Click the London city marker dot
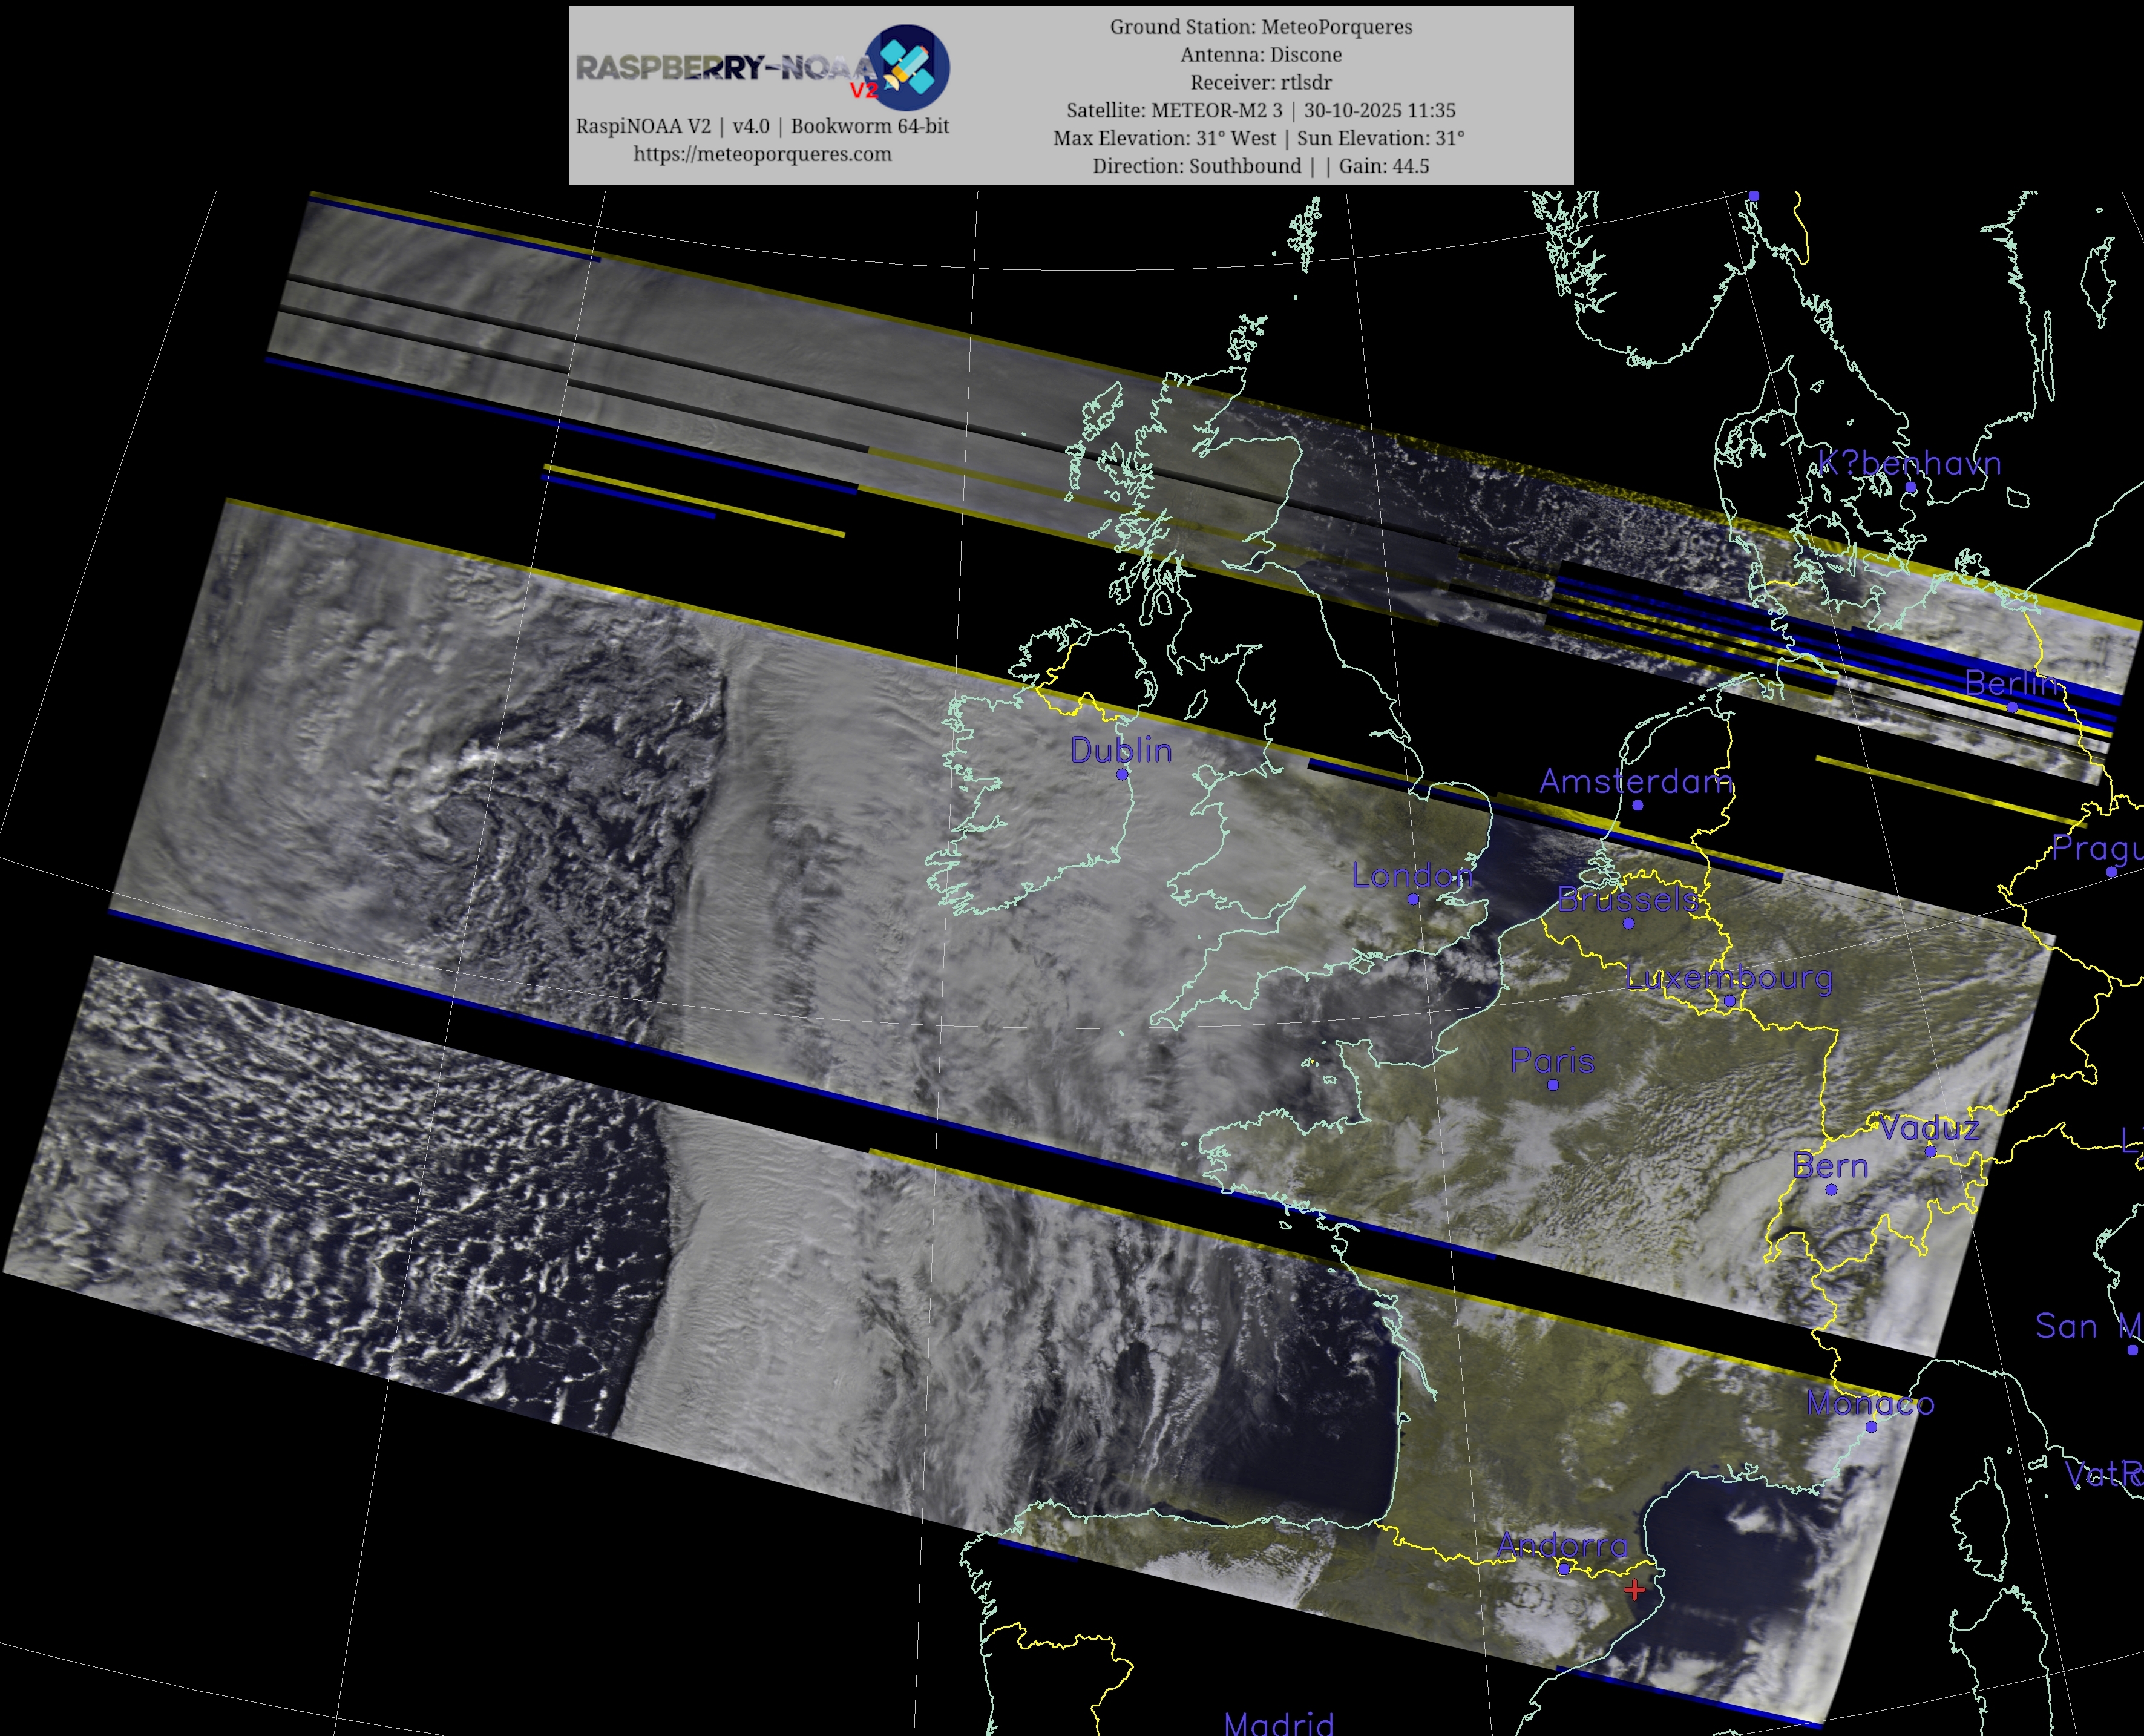The width and height of the screenshot is (2144, 1736). [x=1412, y=899]
